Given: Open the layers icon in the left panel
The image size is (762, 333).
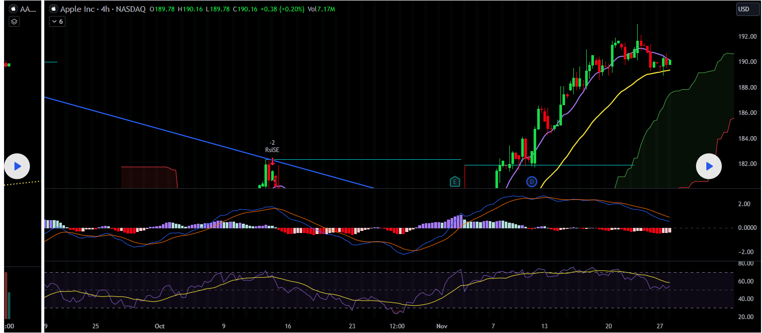Looking at the screenshot, I should (x=14, y=22).
